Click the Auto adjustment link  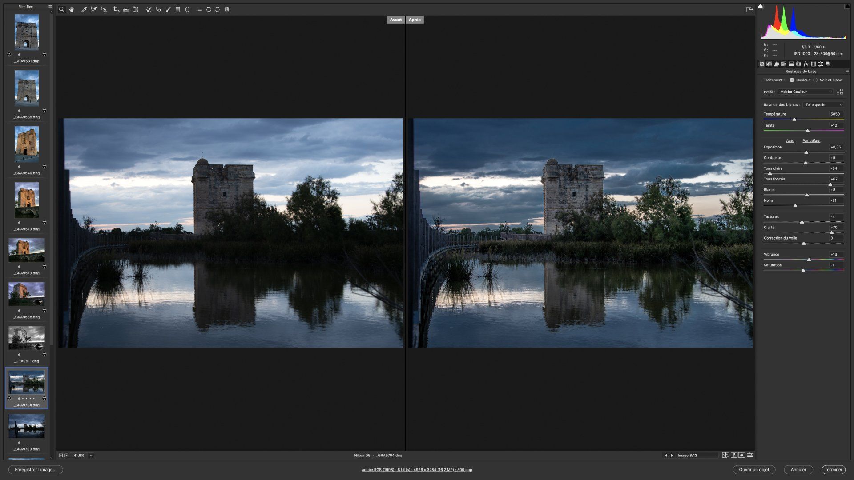point(790,141)
